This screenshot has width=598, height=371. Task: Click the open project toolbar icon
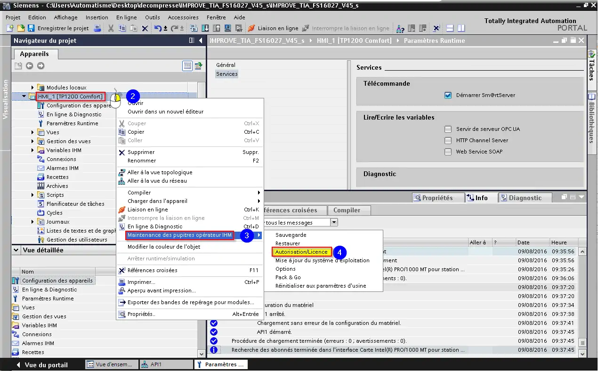21,28
